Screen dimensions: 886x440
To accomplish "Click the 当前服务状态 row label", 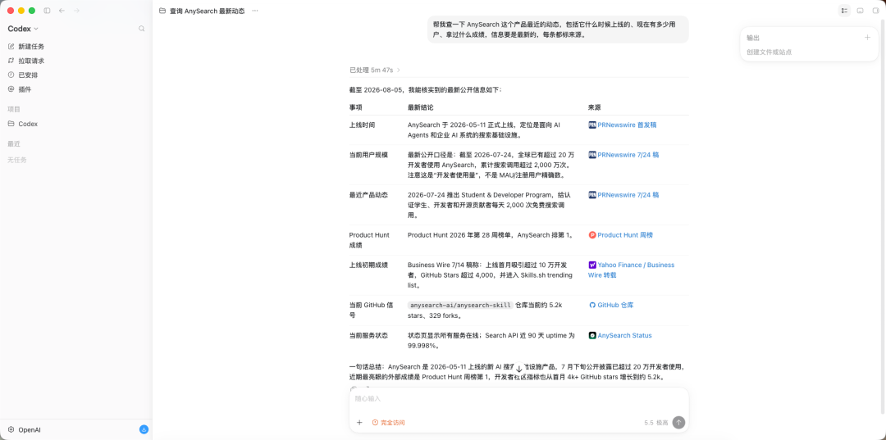I will click(368, 335).
